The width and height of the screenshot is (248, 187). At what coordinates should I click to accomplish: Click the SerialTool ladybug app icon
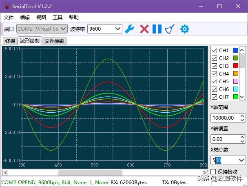pos(7,6)
